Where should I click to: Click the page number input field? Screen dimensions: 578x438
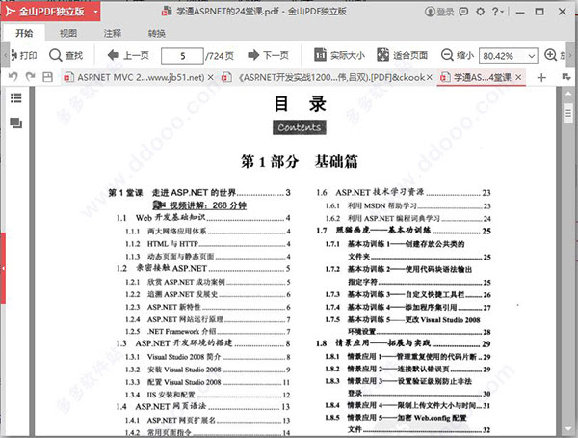pyautogui.click(x=182, y=56)
